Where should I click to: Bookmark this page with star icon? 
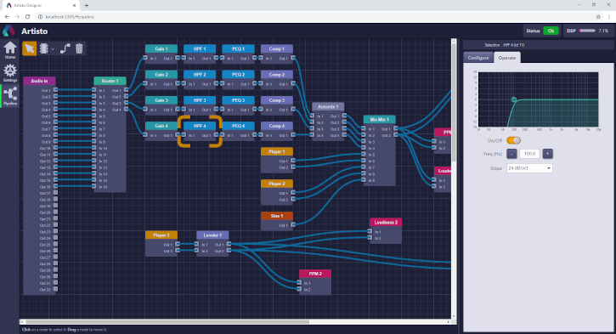coord(598,17)
